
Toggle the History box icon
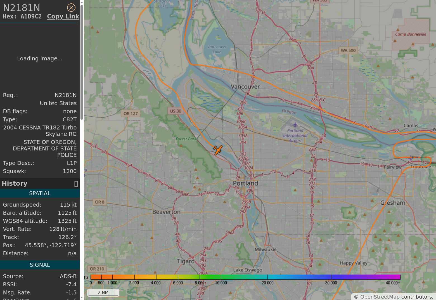pos(76,184)
